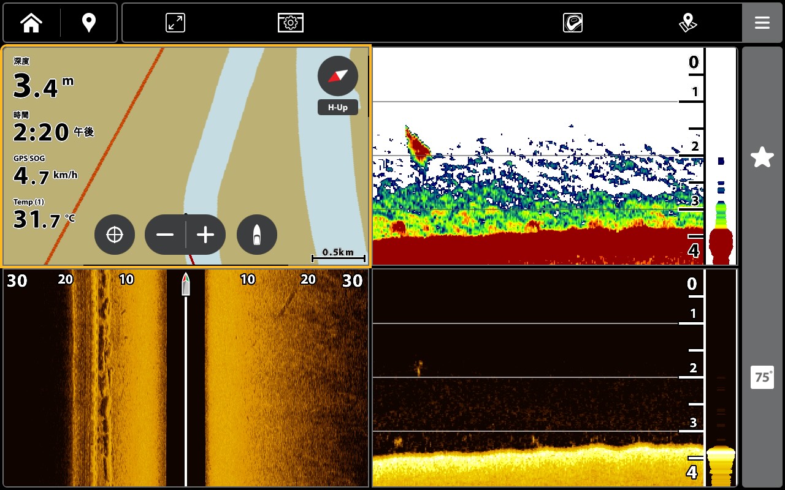Open the view settings gear window icon
Viewport: 785px width, 490px height.
point(290,23)
